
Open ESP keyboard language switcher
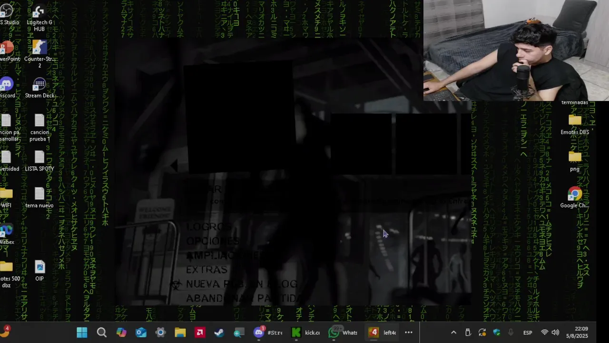click(x=528, y=333)
